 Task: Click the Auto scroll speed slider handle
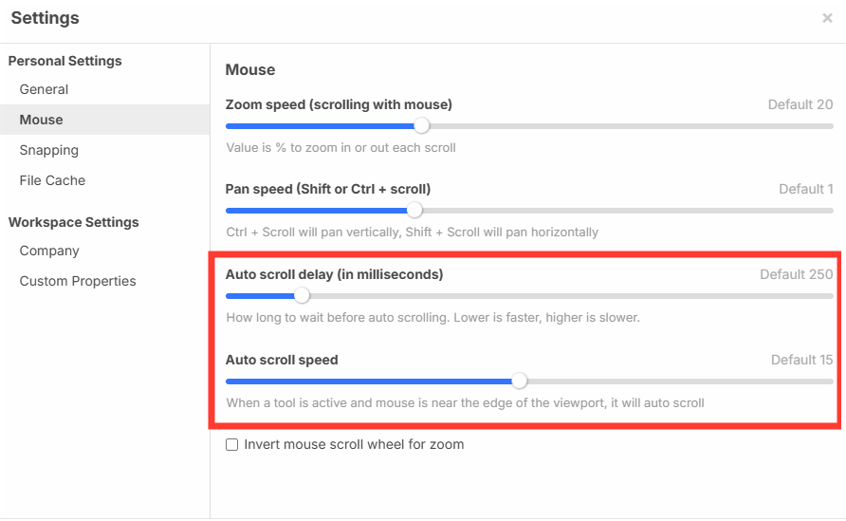point(519,381)
